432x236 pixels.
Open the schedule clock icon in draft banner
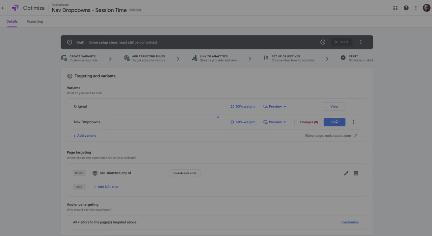coord(323,42)
